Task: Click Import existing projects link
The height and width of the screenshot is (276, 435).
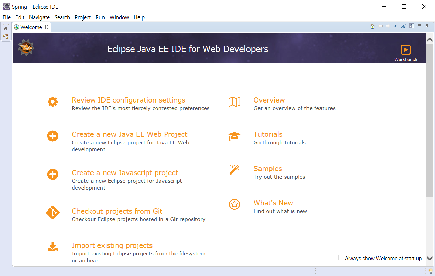Action: click(112, 245)
